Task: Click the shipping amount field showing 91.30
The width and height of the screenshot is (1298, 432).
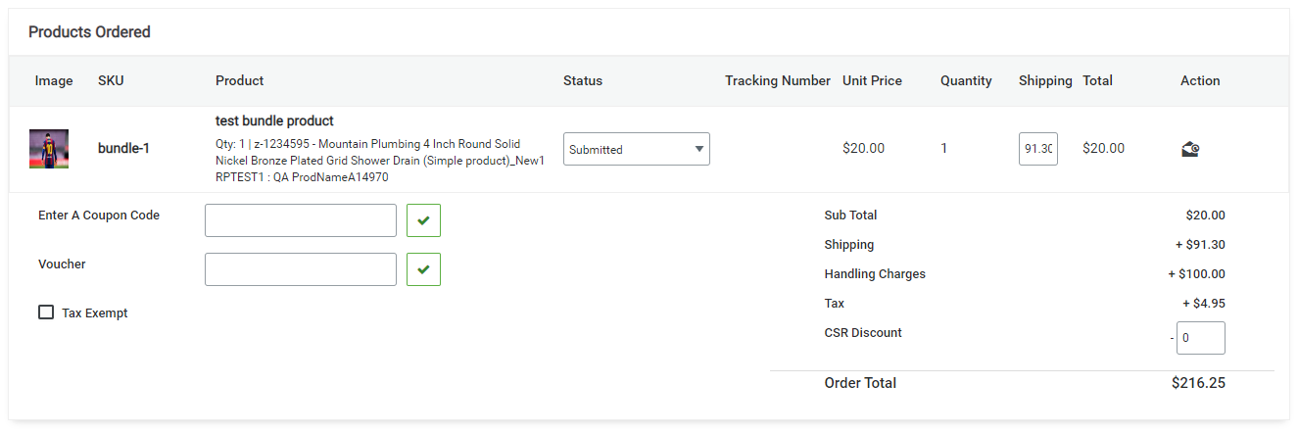Action: click(1037, 149)
